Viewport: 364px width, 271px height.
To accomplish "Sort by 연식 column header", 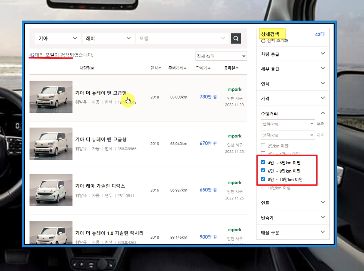I will (x=156, y=68).
